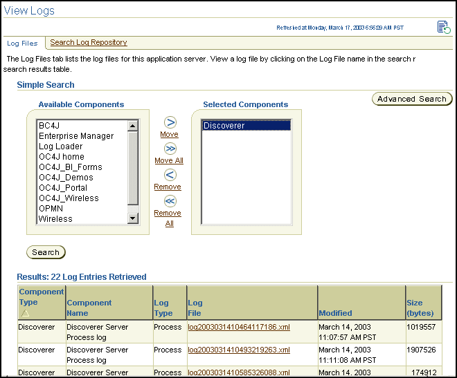Click the Remove All text link
The image size is (457, 378).
(168, 218)
